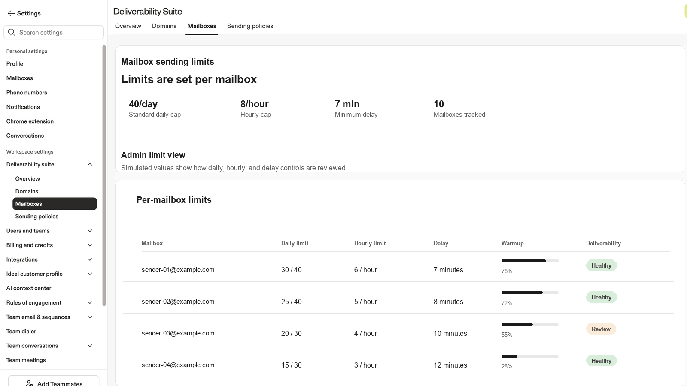Collapse the Deliverability suite section
Viewport: 687px width, 386px height.
point(90,164)
